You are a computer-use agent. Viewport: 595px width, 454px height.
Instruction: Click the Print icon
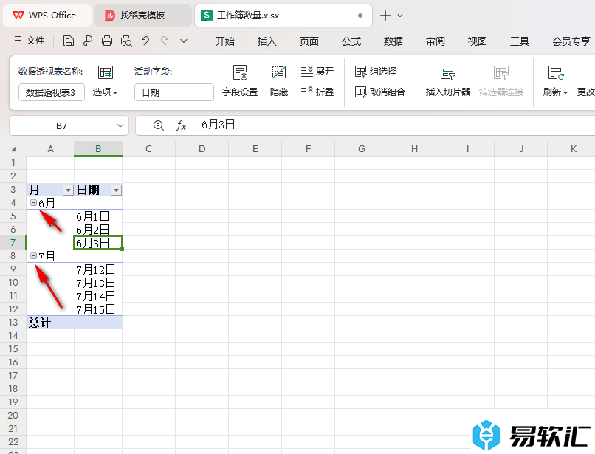107,41
